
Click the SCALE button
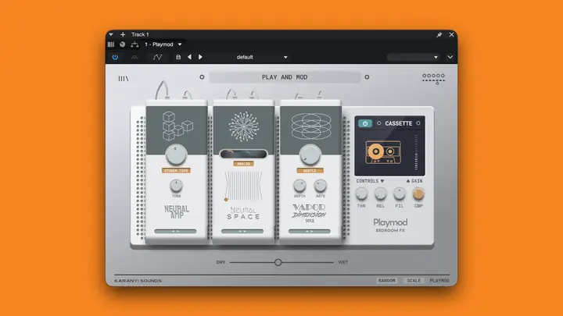414,281
